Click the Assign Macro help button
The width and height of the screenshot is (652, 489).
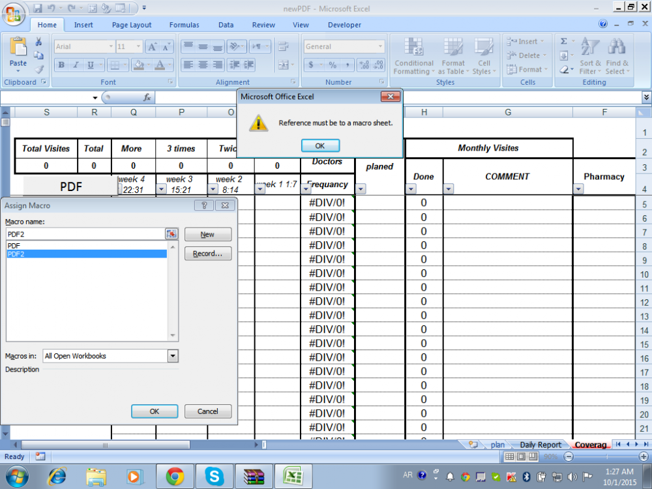[204, 205]
